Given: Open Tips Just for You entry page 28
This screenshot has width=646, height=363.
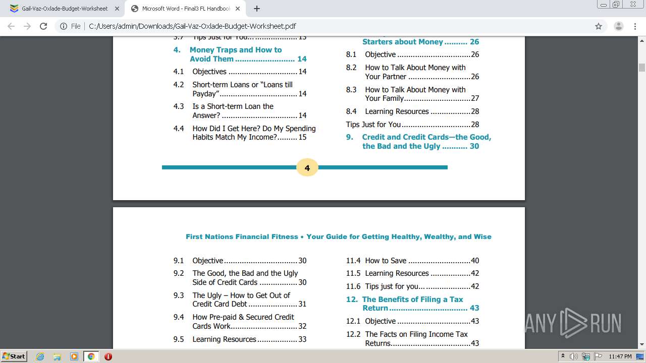Looking at the screenshot, I should point(412,125).
